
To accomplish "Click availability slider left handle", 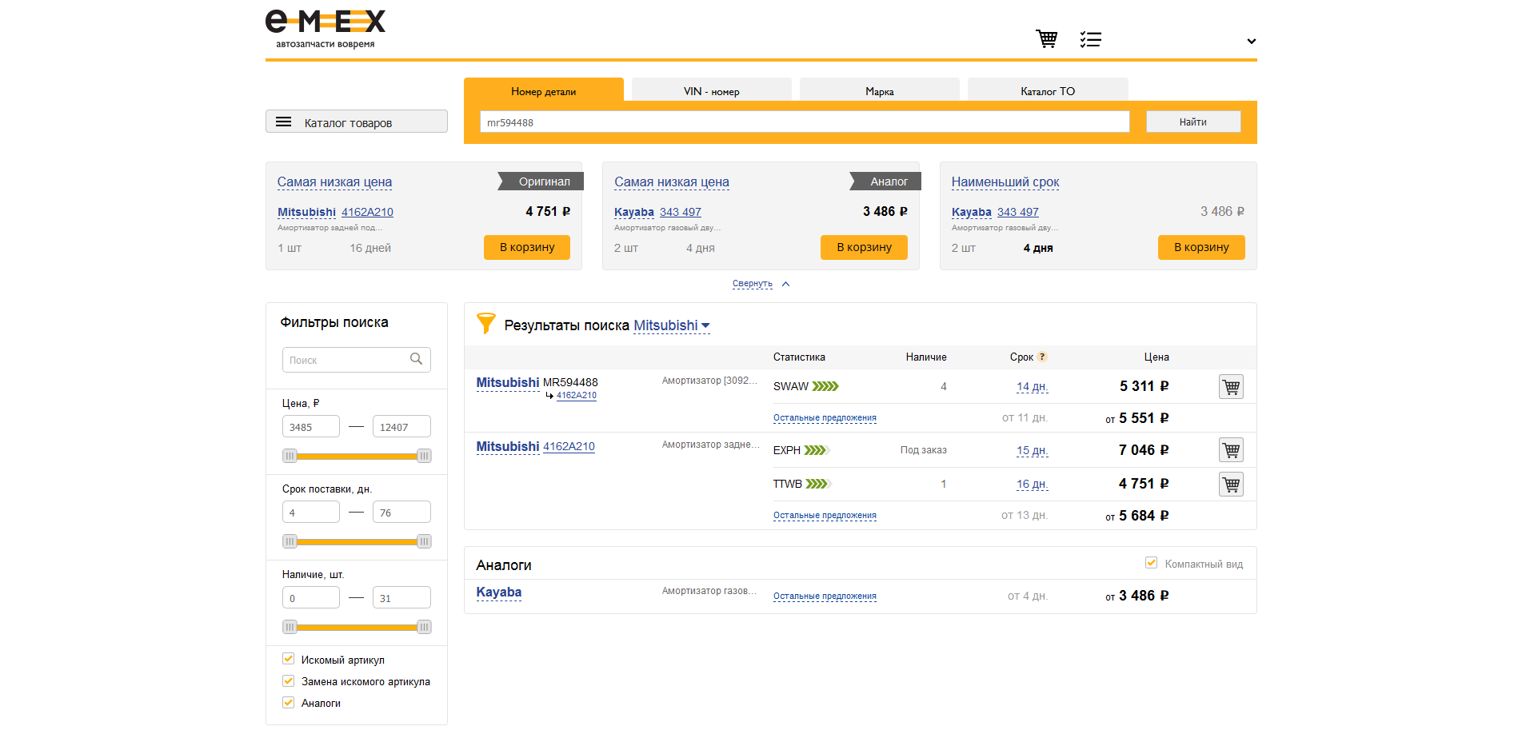I will (290, 627).
